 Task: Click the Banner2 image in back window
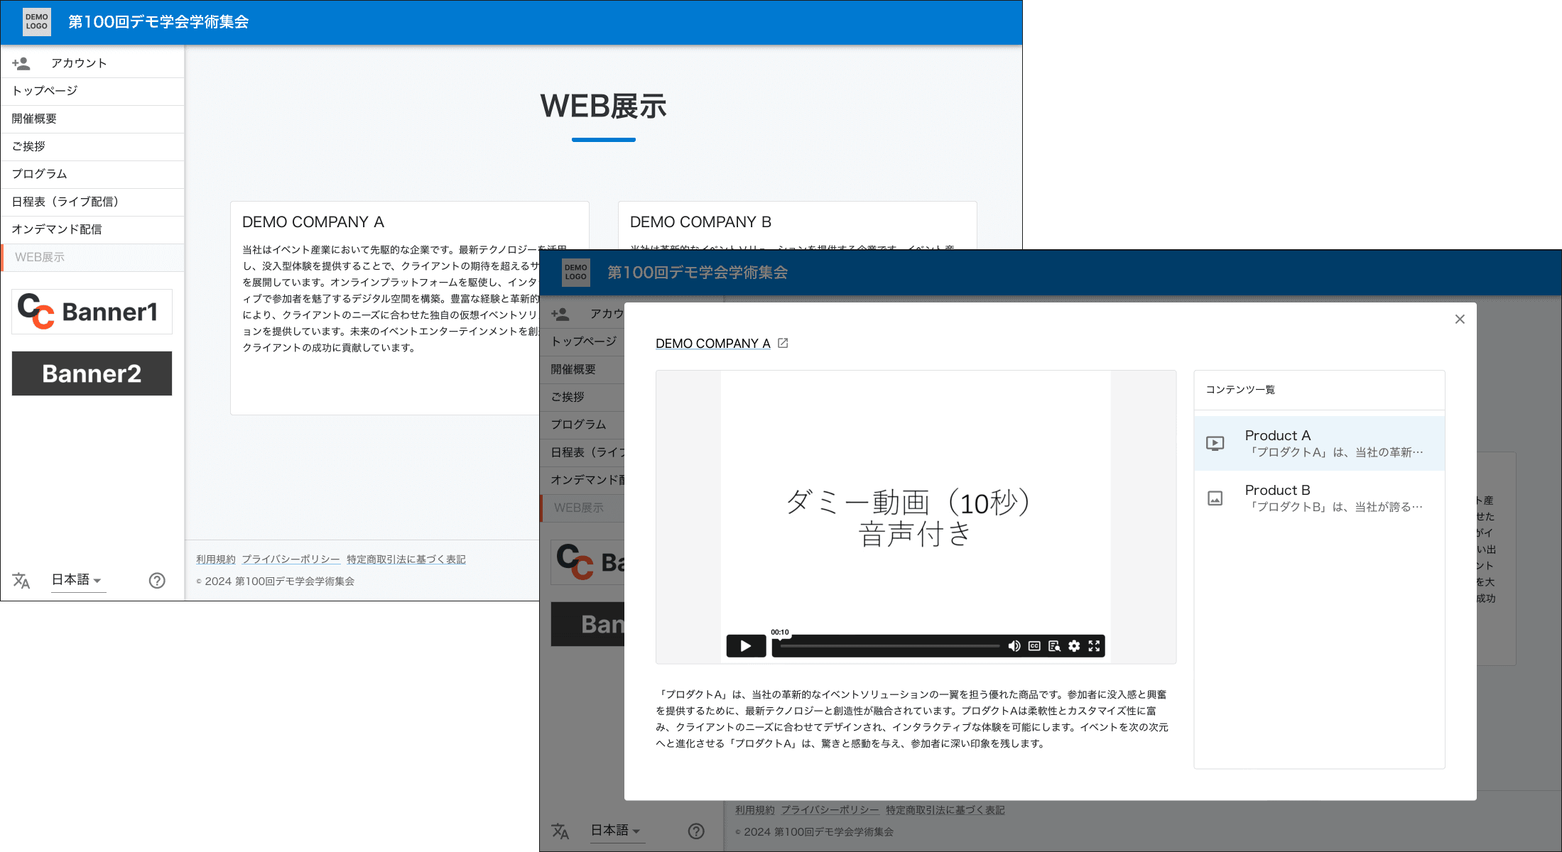point(92,373)
